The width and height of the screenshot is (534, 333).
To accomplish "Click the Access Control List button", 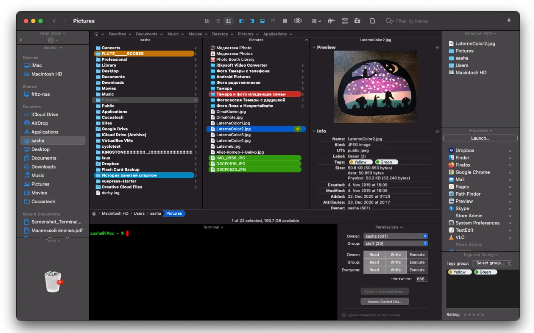I will (x=385, y=301).
